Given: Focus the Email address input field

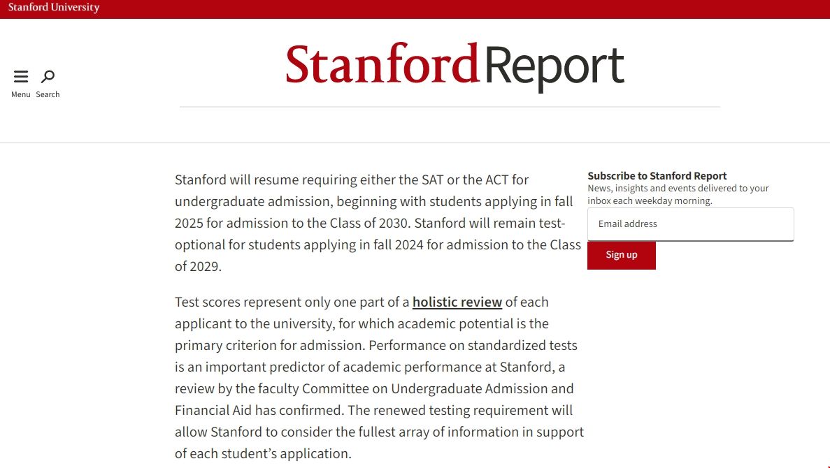Looking at the screenshot, I should click(x=690, y=224).
